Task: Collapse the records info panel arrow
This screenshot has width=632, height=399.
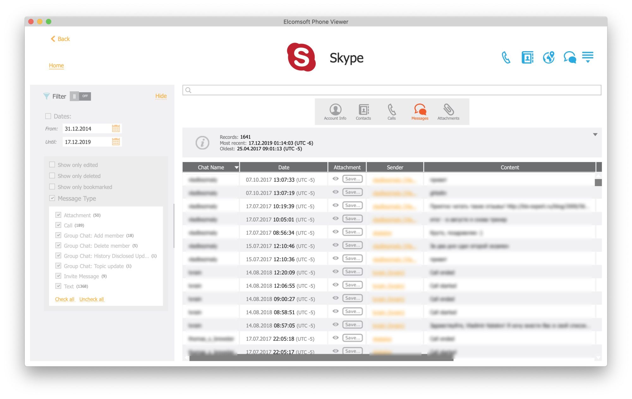Action: point(595,135)
